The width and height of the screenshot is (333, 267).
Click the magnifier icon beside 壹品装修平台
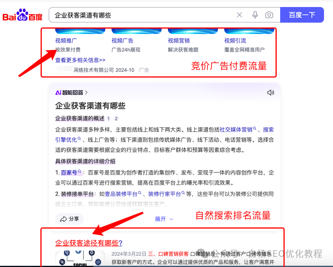click(x=140, y=193)
